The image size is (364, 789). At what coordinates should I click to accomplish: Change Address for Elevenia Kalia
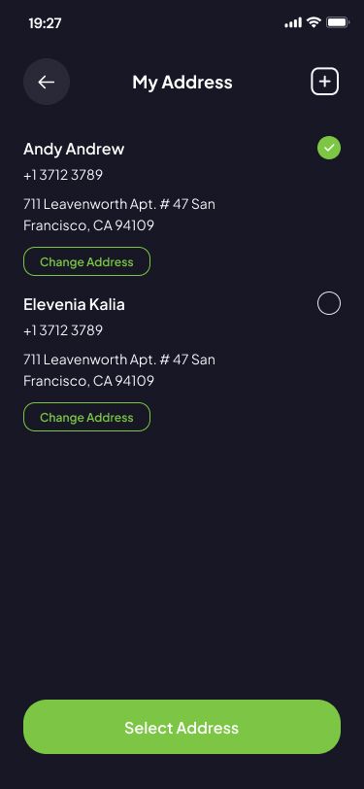coord(87,417)
